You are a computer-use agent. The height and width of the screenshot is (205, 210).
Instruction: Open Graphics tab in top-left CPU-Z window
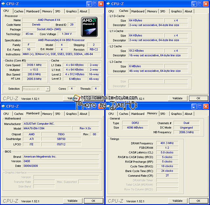[x=71, y=11]
